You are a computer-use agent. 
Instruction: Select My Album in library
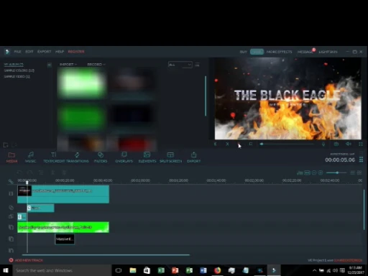click(x=14, y=65)
